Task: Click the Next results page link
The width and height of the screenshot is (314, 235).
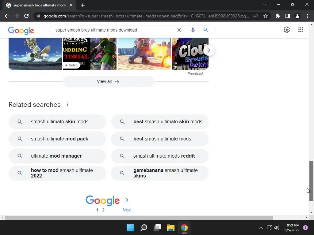Action: tap(127, 210)
